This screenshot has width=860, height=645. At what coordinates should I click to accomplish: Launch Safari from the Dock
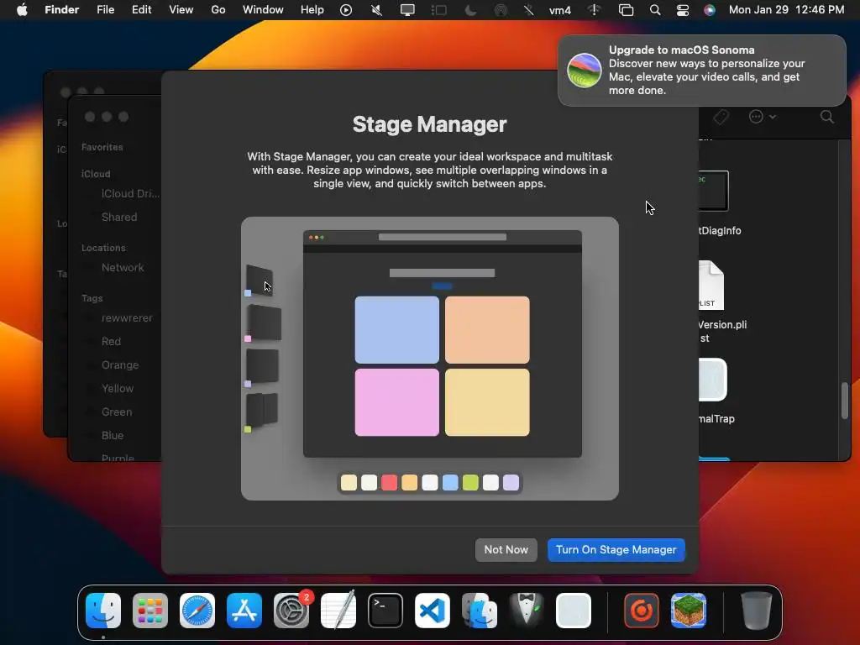(x=197, y=611)
